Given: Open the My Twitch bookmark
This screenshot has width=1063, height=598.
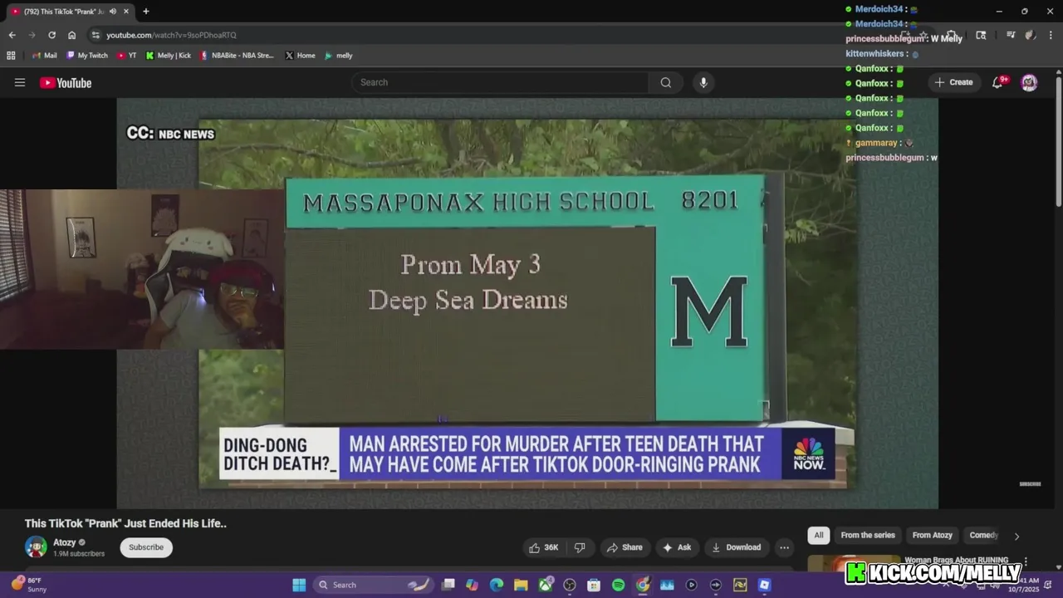Looking at the screenshot, I should point(87,56).
